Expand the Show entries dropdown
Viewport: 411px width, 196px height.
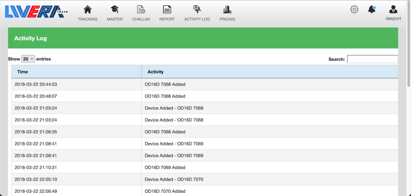tap(28, 59)
